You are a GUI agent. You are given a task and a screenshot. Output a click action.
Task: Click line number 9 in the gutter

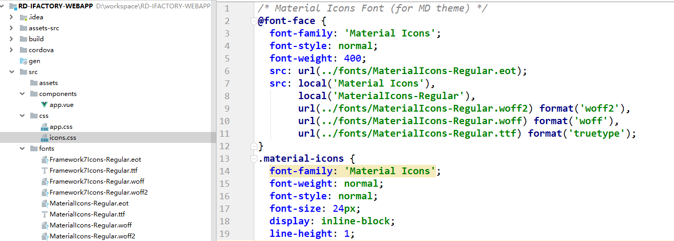click(226, 109)
